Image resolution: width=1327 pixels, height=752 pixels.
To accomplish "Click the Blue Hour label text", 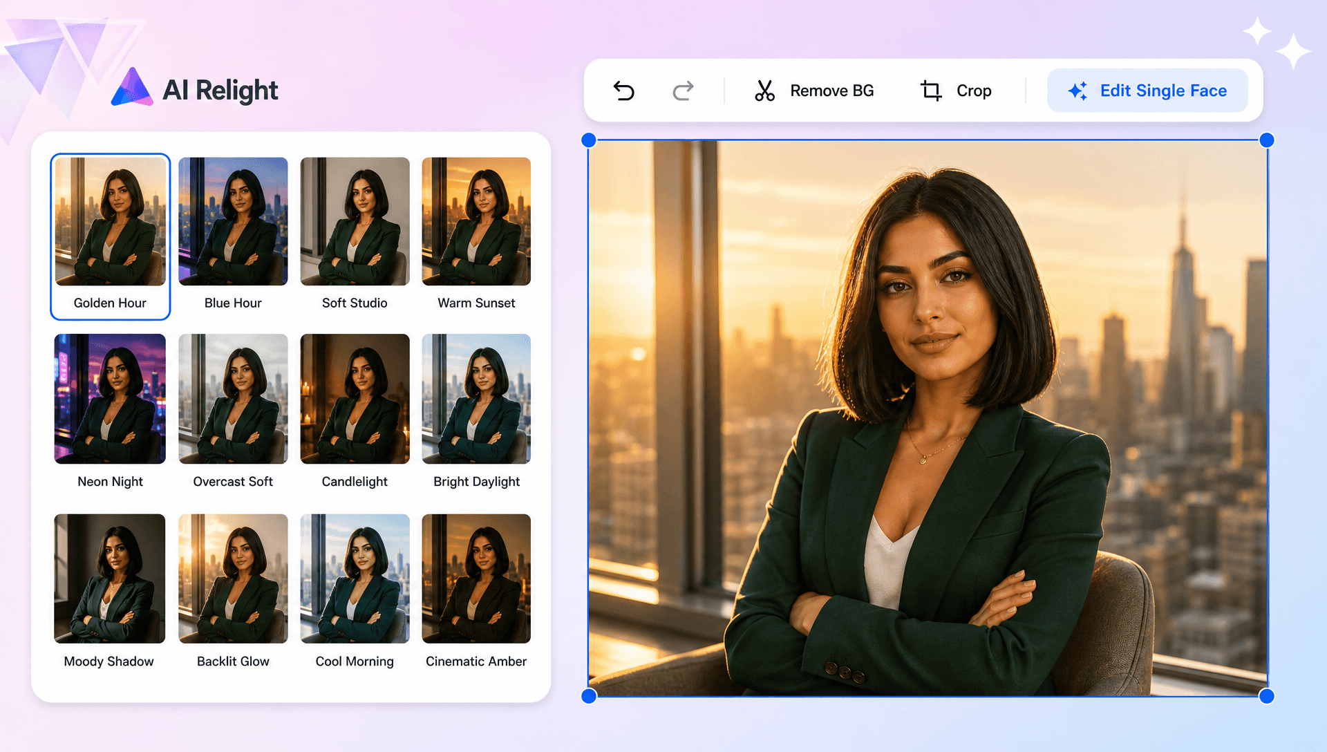I will pos(233,303).
